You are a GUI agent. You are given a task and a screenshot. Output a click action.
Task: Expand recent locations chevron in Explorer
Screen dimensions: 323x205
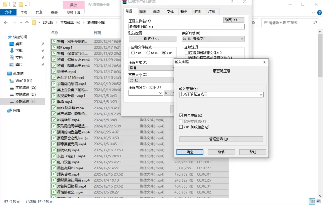click(21, 23)
